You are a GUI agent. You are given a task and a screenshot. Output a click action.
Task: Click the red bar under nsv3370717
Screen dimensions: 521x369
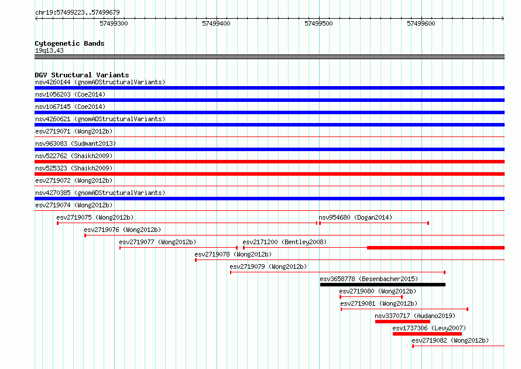click(403, 322)
